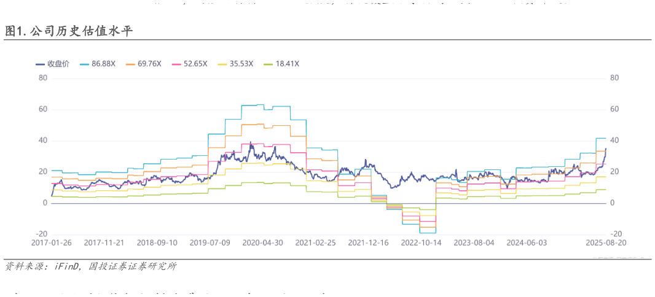Click the chart title 图1. 公司历史估值水平
Screen dimensions: 655x297
(68, 31)
